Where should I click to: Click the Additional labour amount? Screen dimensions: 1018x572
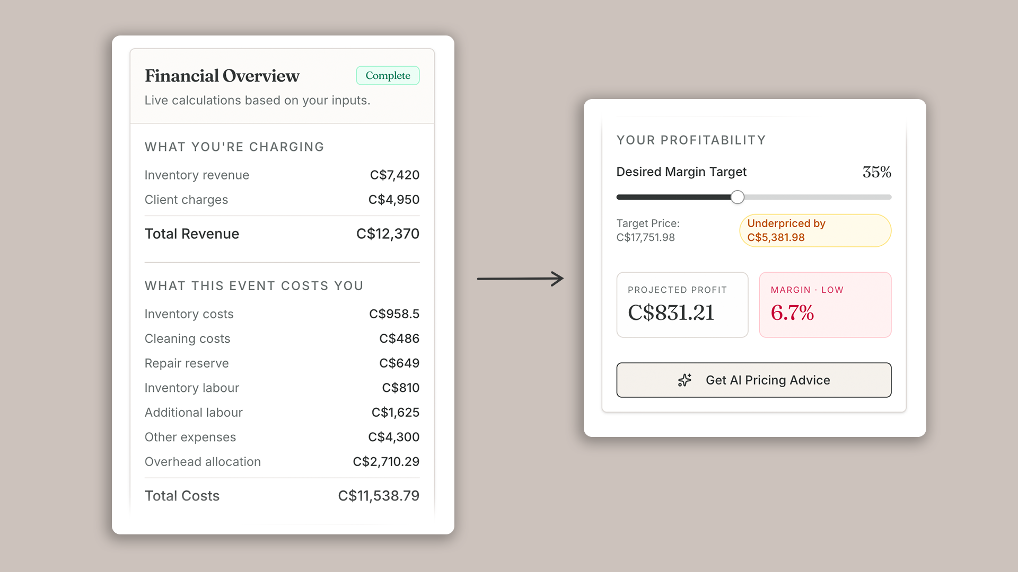tap(396, 413)
